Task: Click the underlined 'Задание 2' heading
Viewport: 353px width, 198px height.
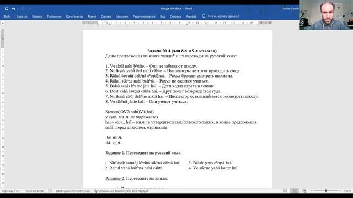Action: (x=115, y=178)
